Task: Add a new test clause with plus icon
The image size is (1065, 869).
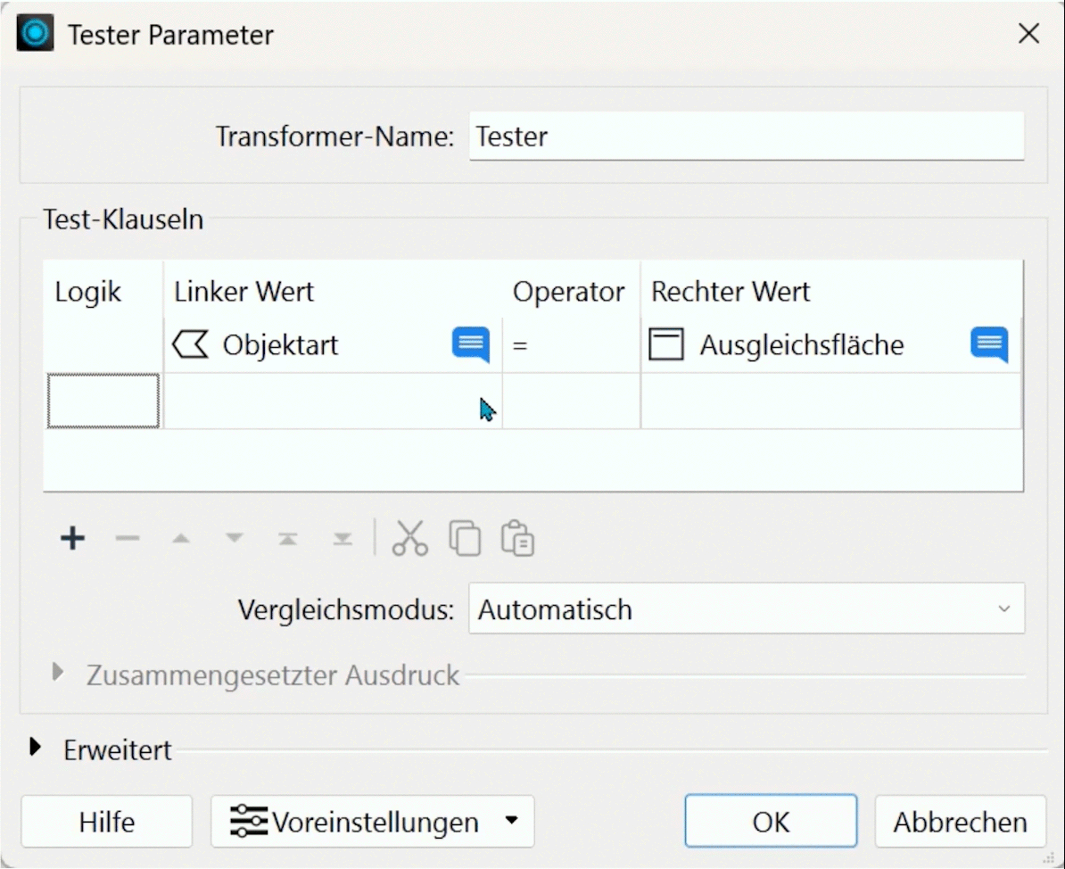Action: click(x=72, y=539)
